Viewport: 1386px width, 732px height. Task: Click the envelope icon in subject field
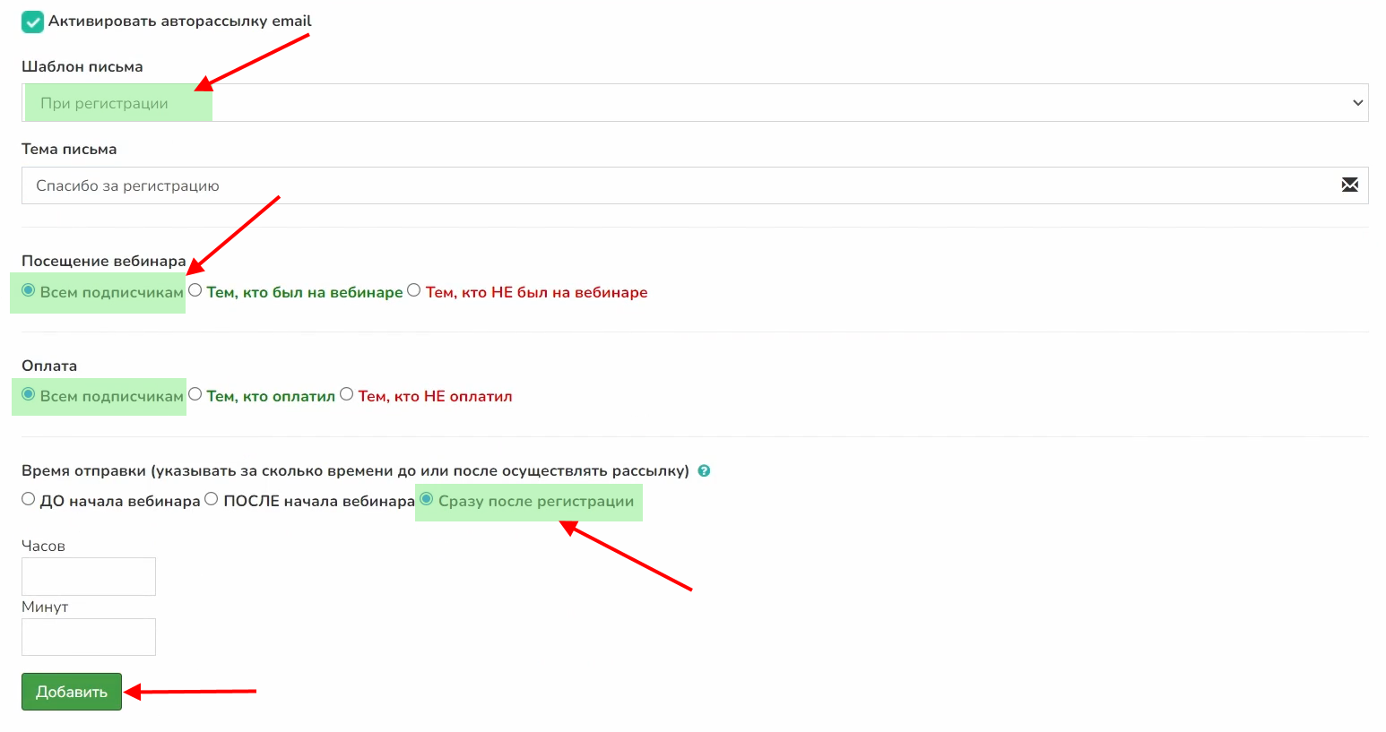(x=1349, y=185)
